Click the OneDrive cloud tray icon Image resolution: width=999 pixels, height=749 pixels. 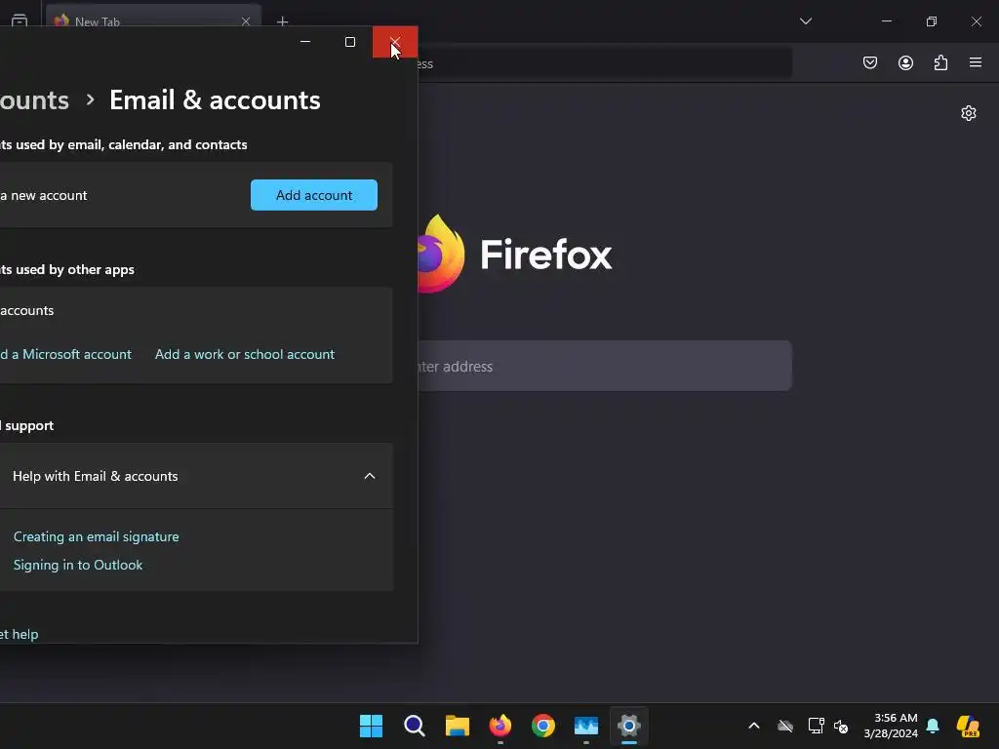785,726
